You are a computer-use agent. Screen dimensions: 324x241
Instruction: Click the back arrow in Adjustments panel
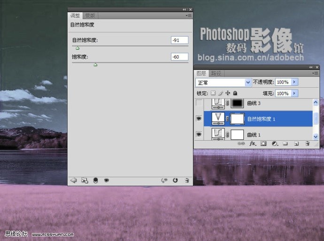coord(74,181)
